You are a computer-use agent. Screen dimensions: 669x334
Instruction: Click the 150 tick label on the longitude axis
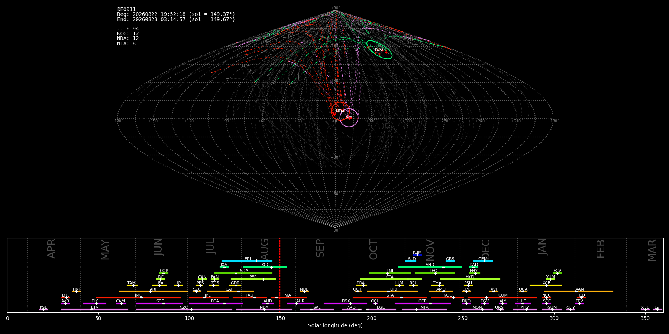point(281,318)
